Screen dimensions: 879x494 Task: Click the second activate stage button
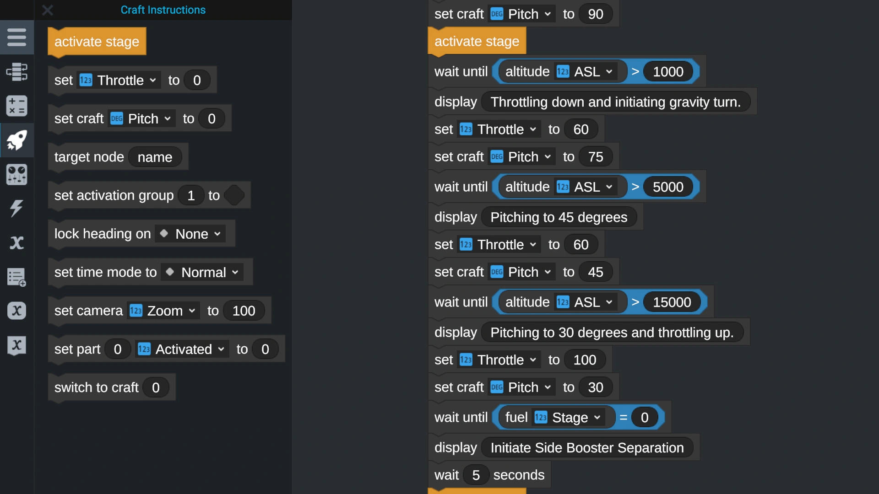tap(477, 41)
